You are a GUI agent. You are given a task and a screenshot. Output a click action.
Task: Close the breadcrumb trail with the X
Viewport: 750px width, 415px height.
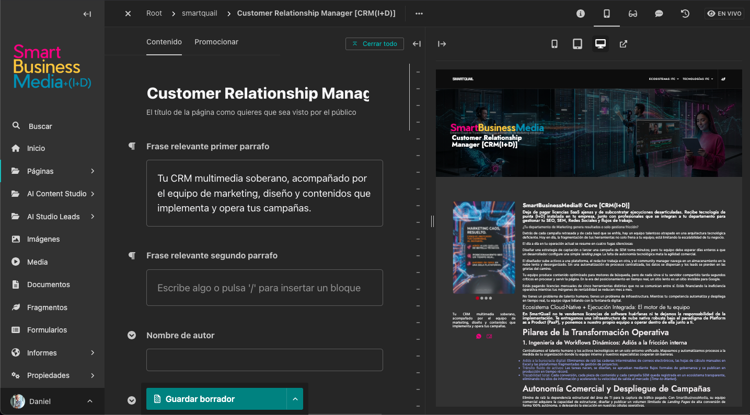[x=128, y=14]
